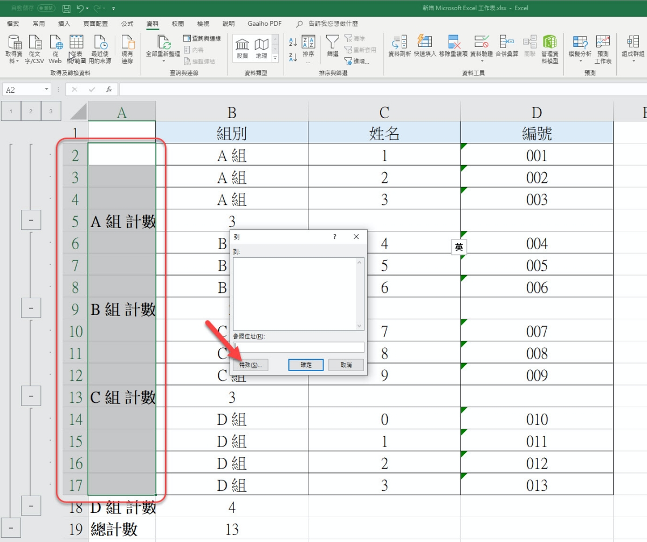647x542 pixels.
Task: Collapse the A組 計數 outline group
Action: point(31,220)
